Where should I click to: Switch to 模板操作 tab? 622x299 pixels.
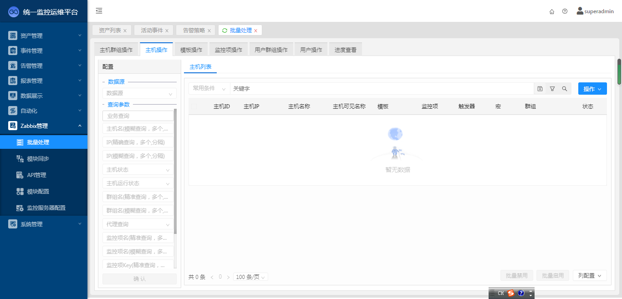(x=191, y=50)
